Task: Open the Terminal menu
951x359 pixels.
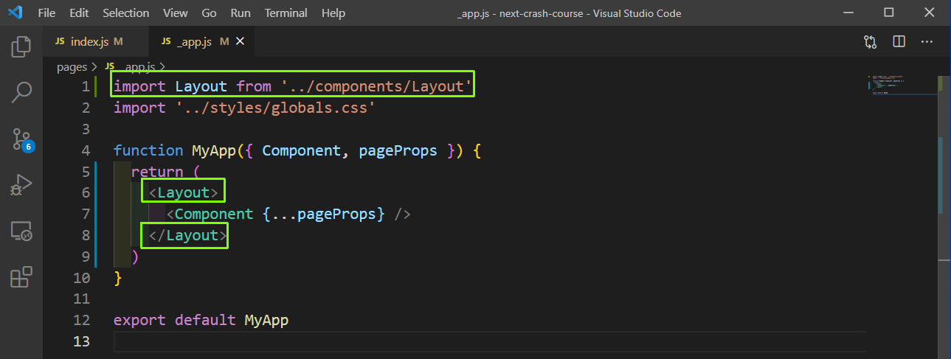Action: point(286,13)
